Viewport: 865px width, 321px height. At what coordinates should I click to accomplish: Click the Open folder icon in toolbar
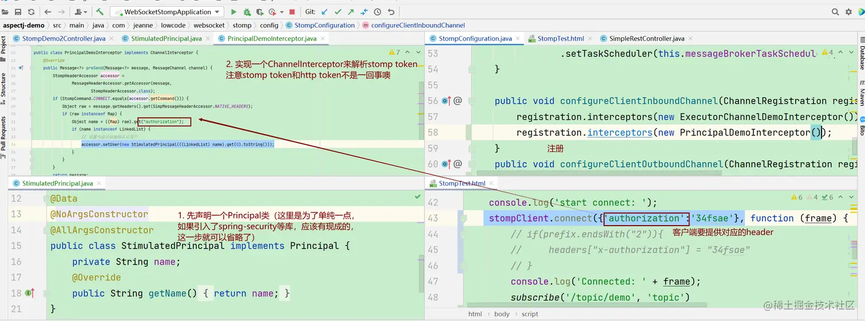click(x=5, y=12)
